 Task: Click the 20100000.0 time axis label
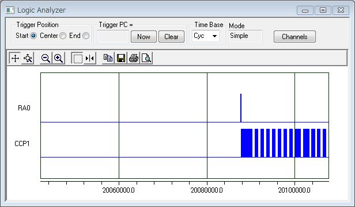(x=294, y=190)
